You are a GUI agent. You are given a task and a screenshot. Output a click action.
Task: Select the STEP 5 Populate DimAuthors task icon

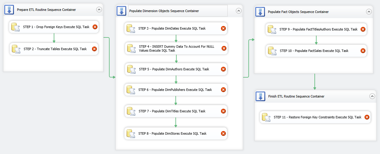(x=131, y=69)
